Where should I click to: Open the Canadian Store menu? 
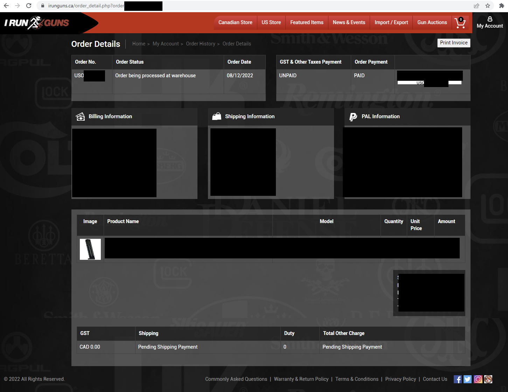coord(235,22)
